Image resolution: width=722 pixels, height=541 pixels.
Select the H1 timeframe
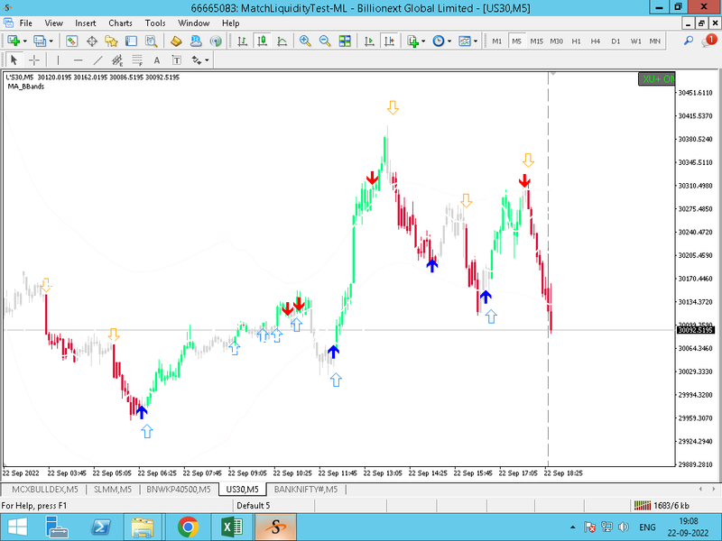576,41
